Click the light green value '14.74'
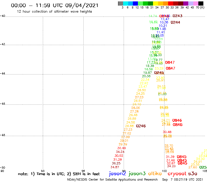The image size is (207, 182). click(153, 16)
